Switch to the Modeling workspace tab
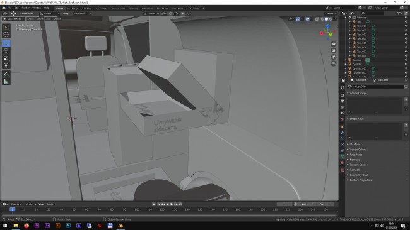The width and height of the screenshot is (410, 230). tap(72, 8)
